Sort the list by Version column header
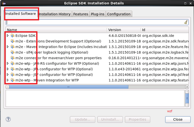The image size is (194, 127). click(x=124, y=30)
